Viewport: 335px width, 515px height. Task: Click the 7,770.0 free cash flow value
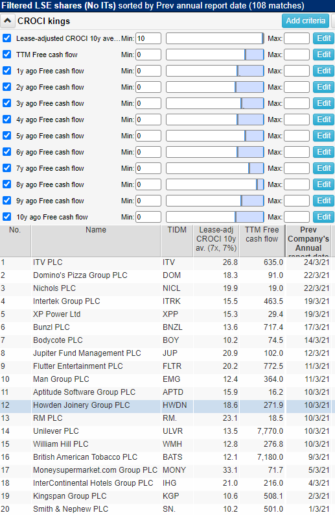pos(270,431)
